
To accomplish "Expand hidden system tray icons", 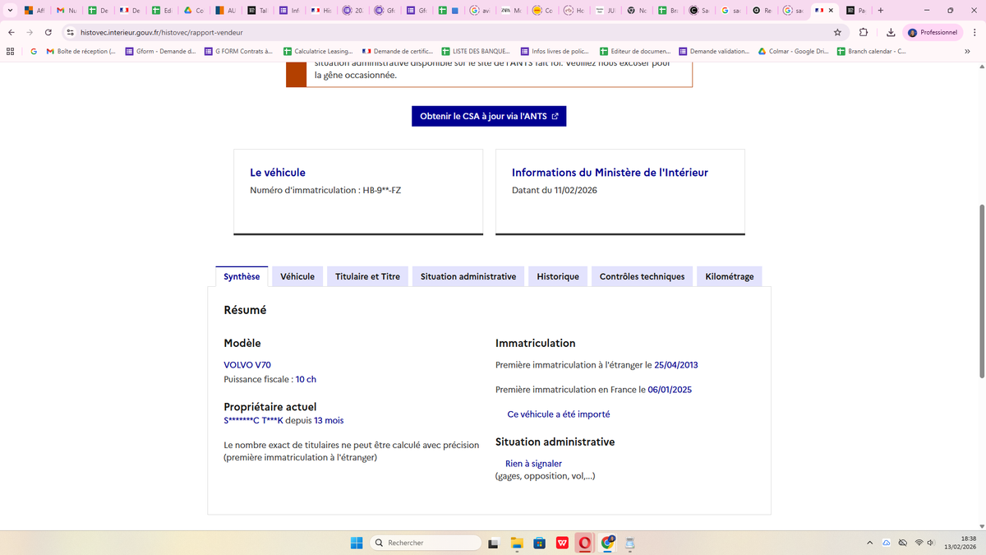I will (869, 543).
